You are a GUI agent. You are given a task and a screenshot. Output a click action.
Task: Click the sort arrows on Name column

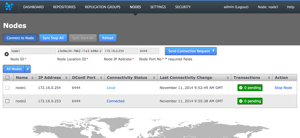32,78
